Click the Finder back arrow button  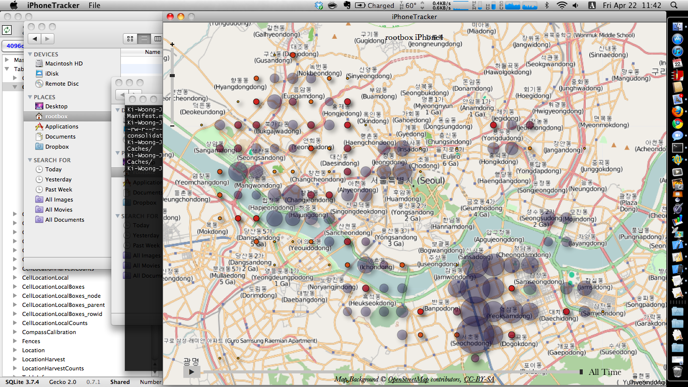(x=35, y=39)
